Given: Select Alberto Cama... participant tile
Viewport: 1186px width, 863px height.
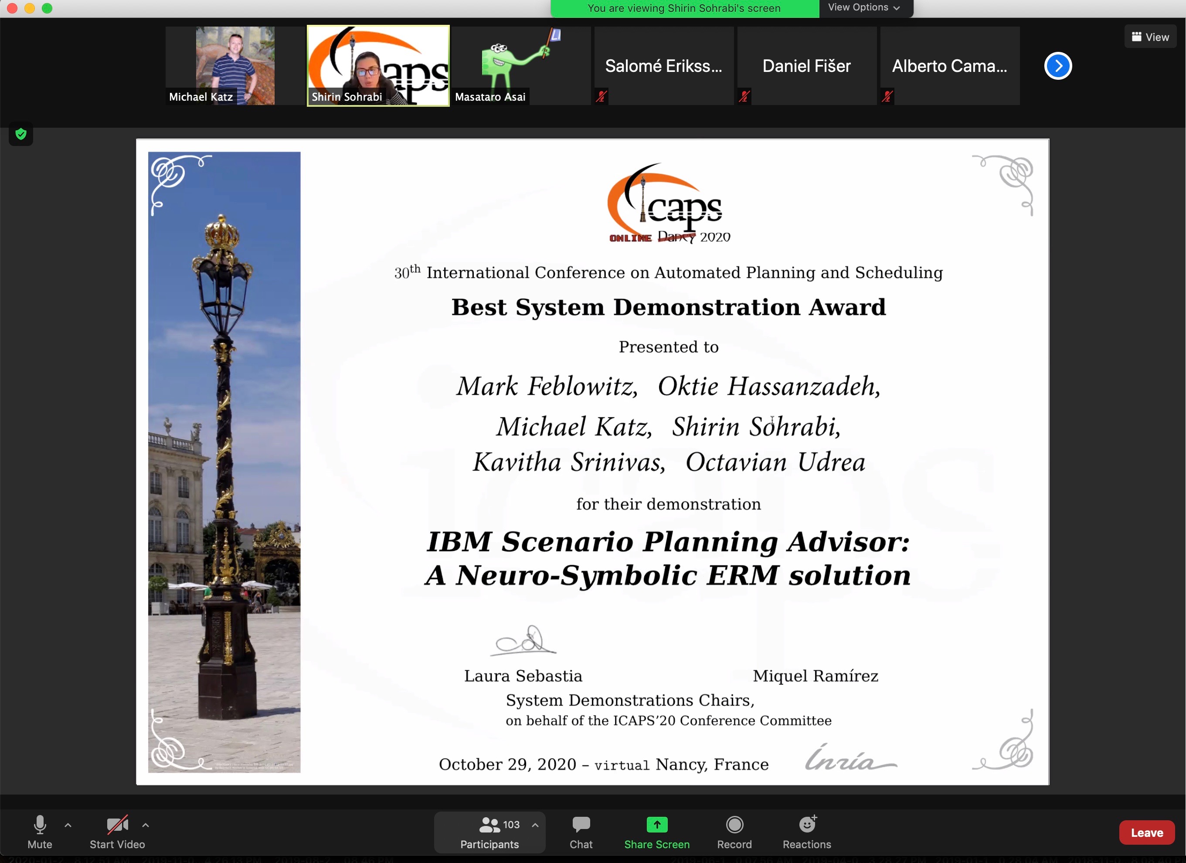Looking at the screenshot, I should click(950, 66).
